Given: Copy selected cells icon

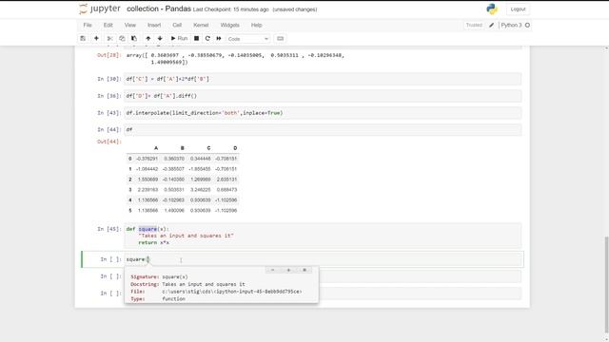Looking at the screenshot, I should (x=122, y=38).
